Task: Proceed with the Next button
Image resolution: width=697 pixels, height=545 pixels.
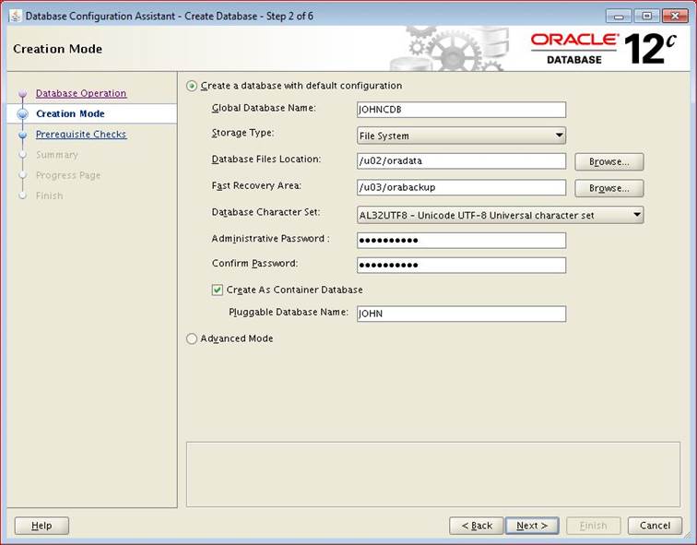Action: tap(532, 526)
